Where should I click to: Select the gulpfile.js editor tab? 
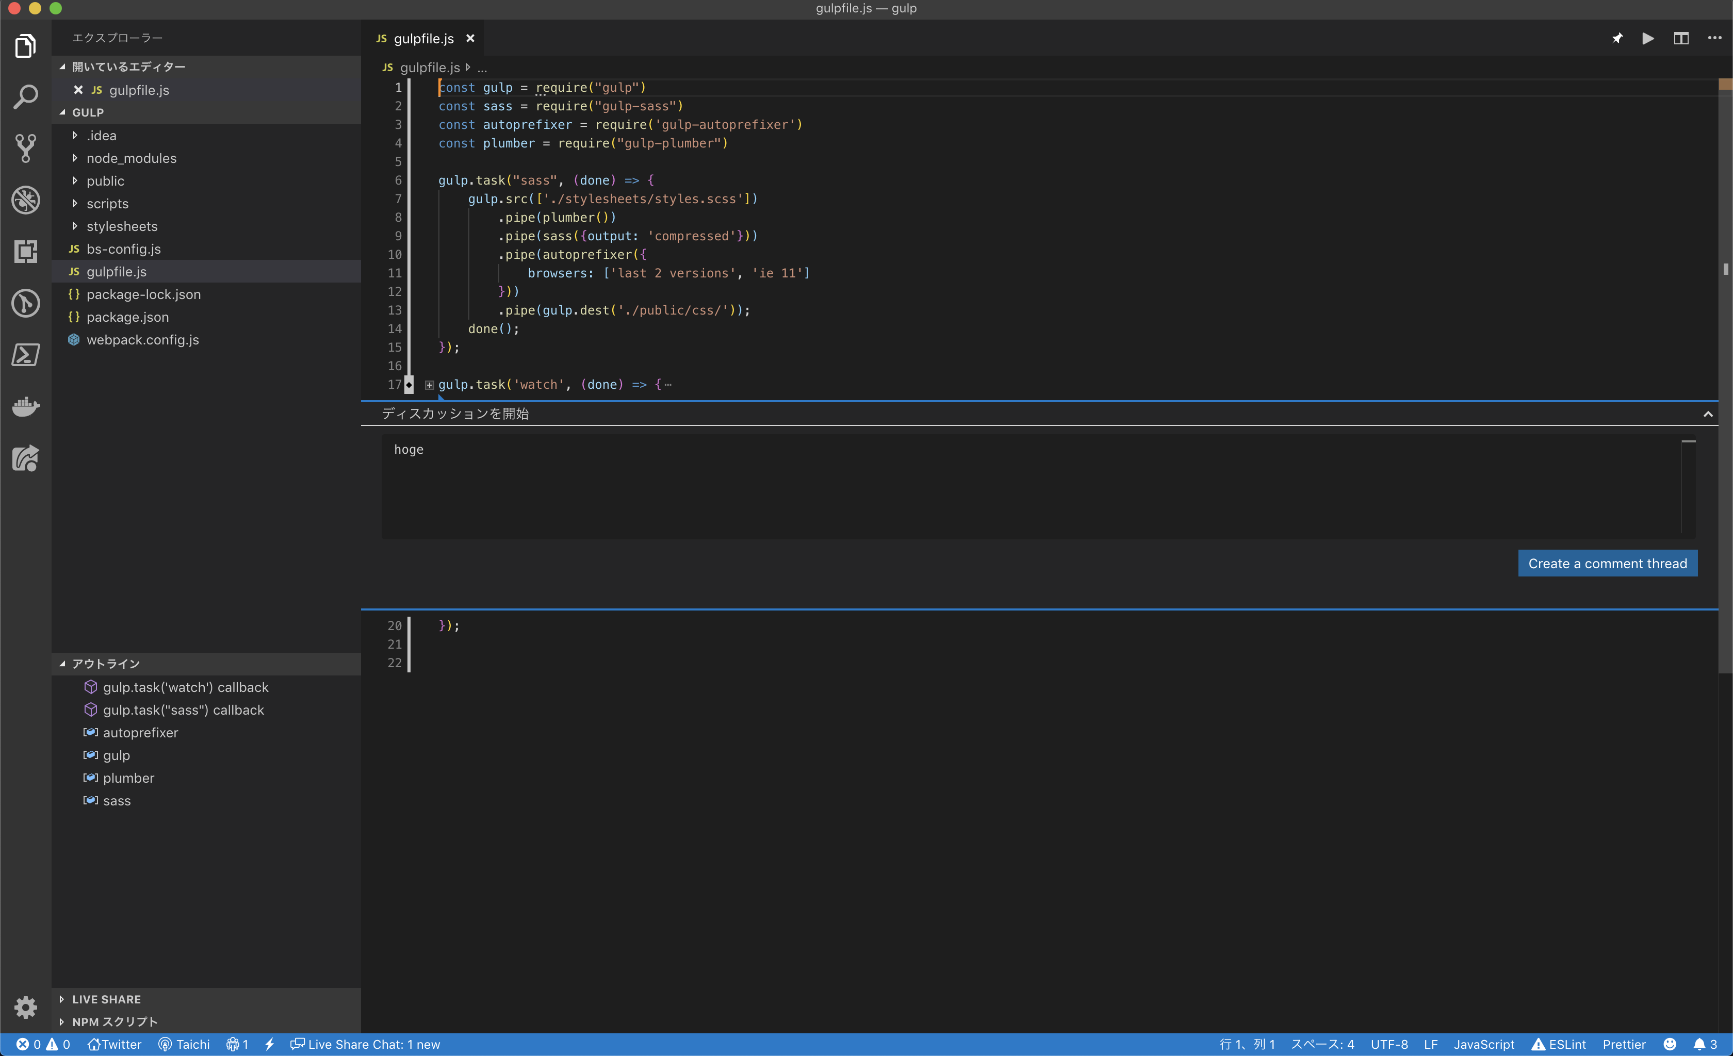click(424, 38)
